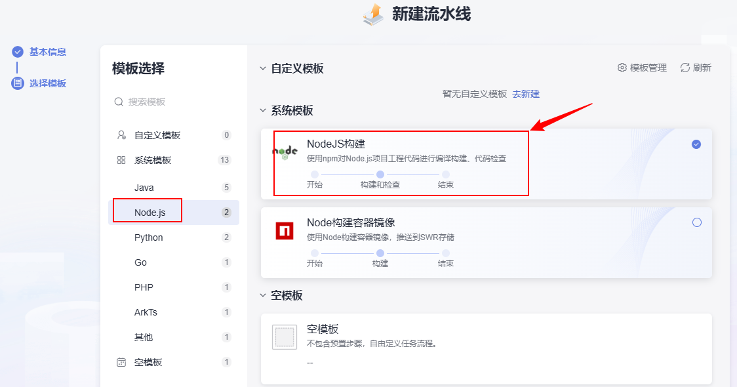Image resolution: width=737 pixels, height=387 pixels.
Task: Click the 刷新 refresh icon
Action: (685, 68)
